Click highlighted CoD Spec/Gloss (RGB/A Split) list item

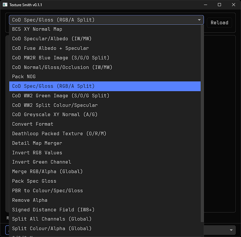pos(105,86)
